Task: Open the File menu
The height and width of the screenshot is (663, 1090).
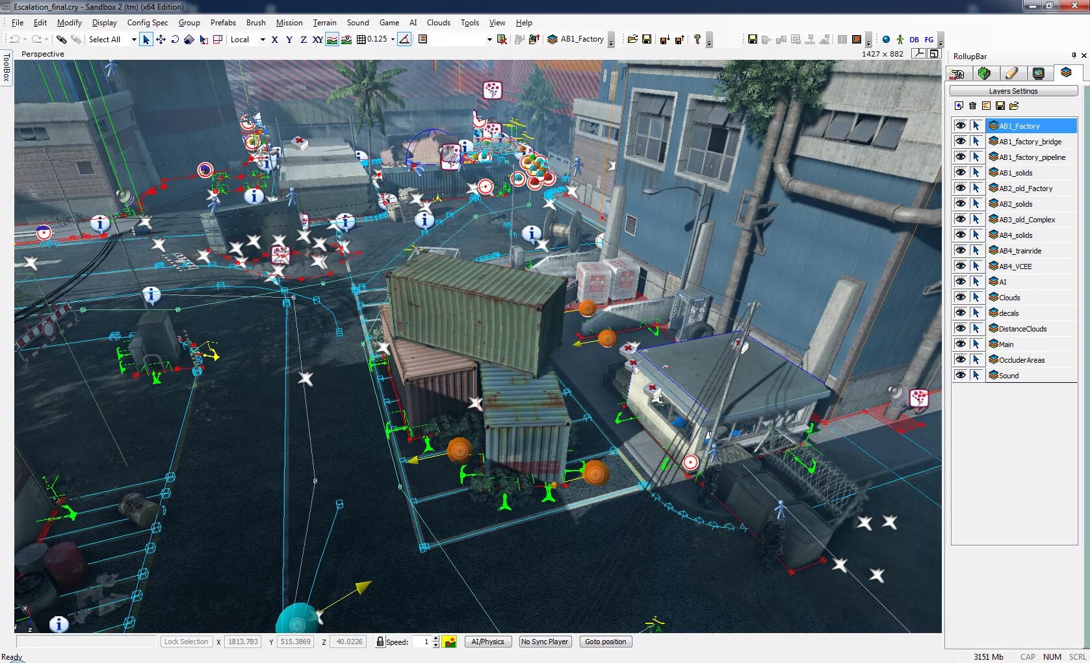Action: (x=18, y=23)
